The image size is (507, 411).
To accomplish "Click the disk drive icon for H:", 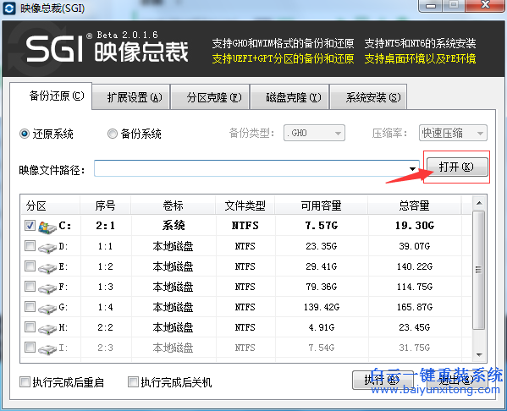I will pos(47,329).
